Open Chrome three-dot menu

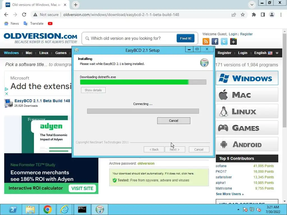click(281, 15)
